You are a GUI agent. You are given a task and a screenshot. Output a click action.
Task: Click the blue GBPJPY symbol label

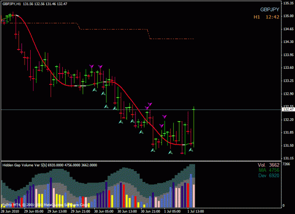pyautogui.click(x=270, y=9)
